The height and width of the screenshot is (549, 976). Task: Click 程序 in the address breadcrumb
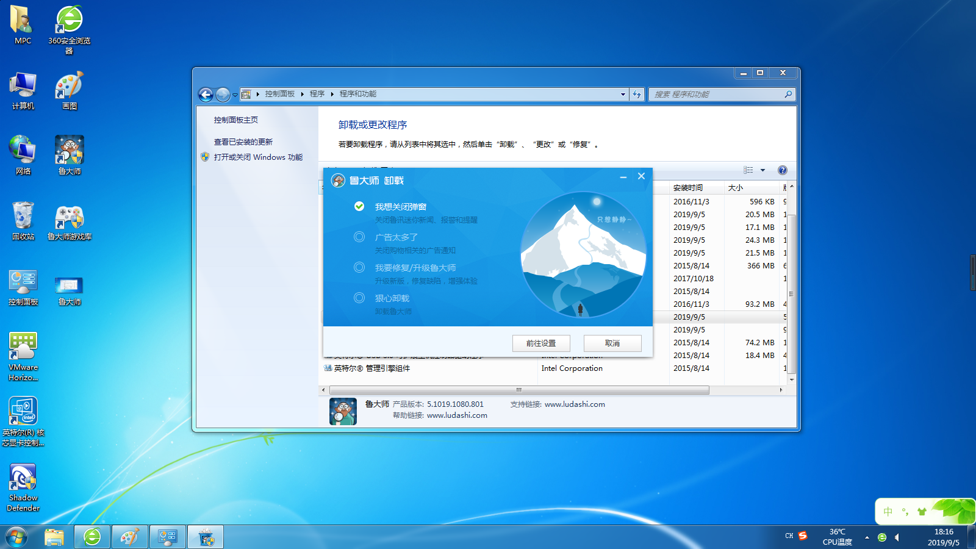pos(317,94)
